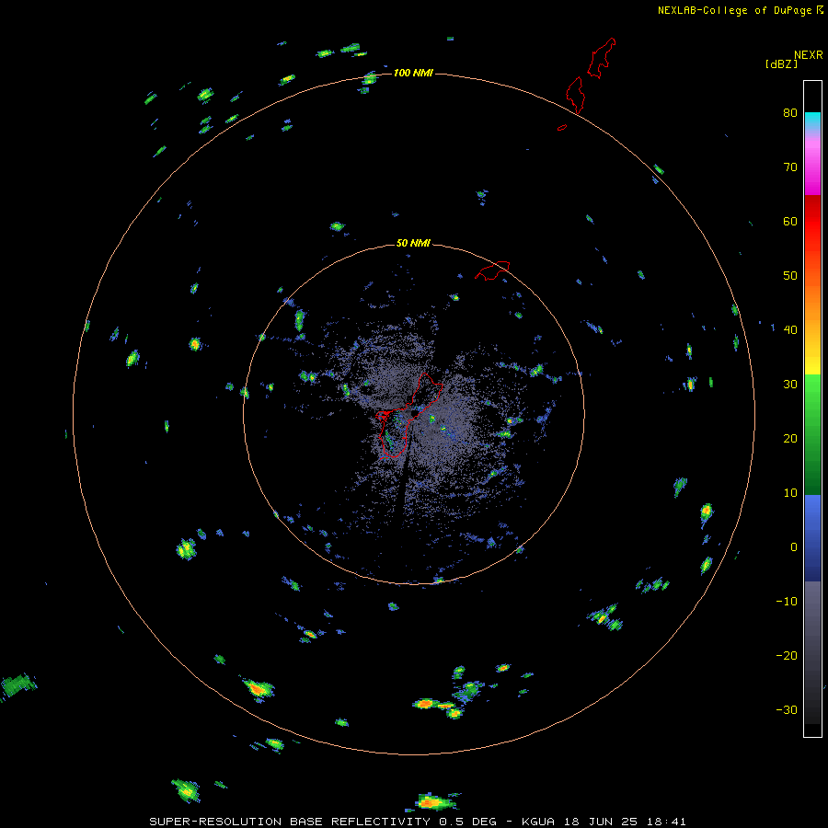
Task: Select the 30 value on the dBZ scale
Action: [790, 384]
